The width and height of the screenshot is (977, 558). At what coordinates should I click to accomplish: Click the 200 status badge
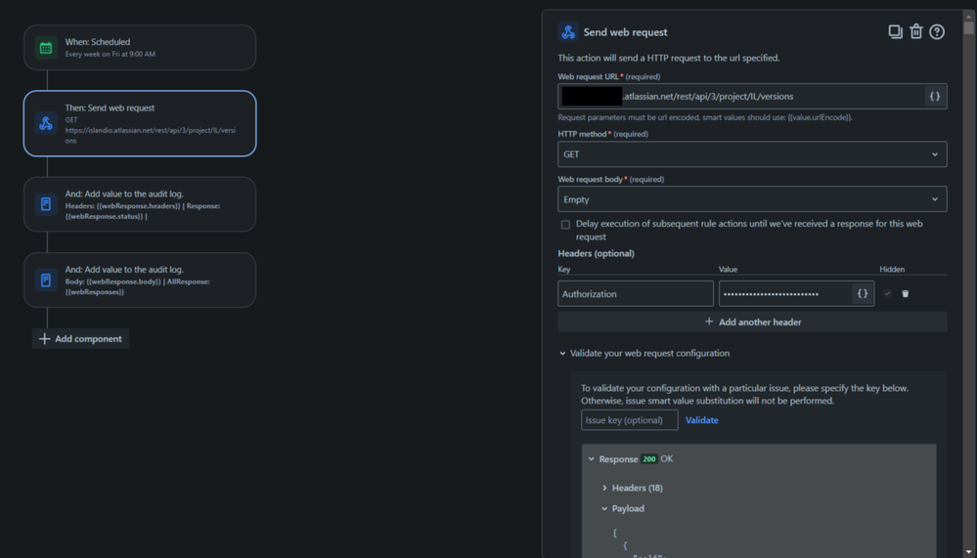pyautogui.click(x=649, y=459)
